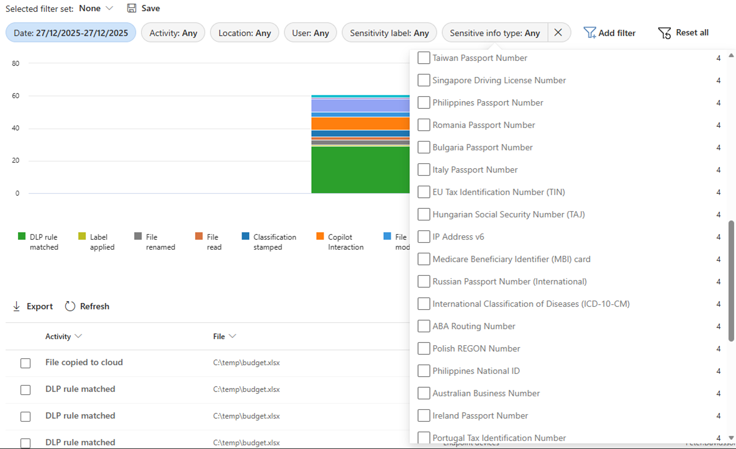This screenshot has width=736, height=449.
Task: Tick the IP Address v6 option
Action: pyautogui.click(x=424, y=237)
